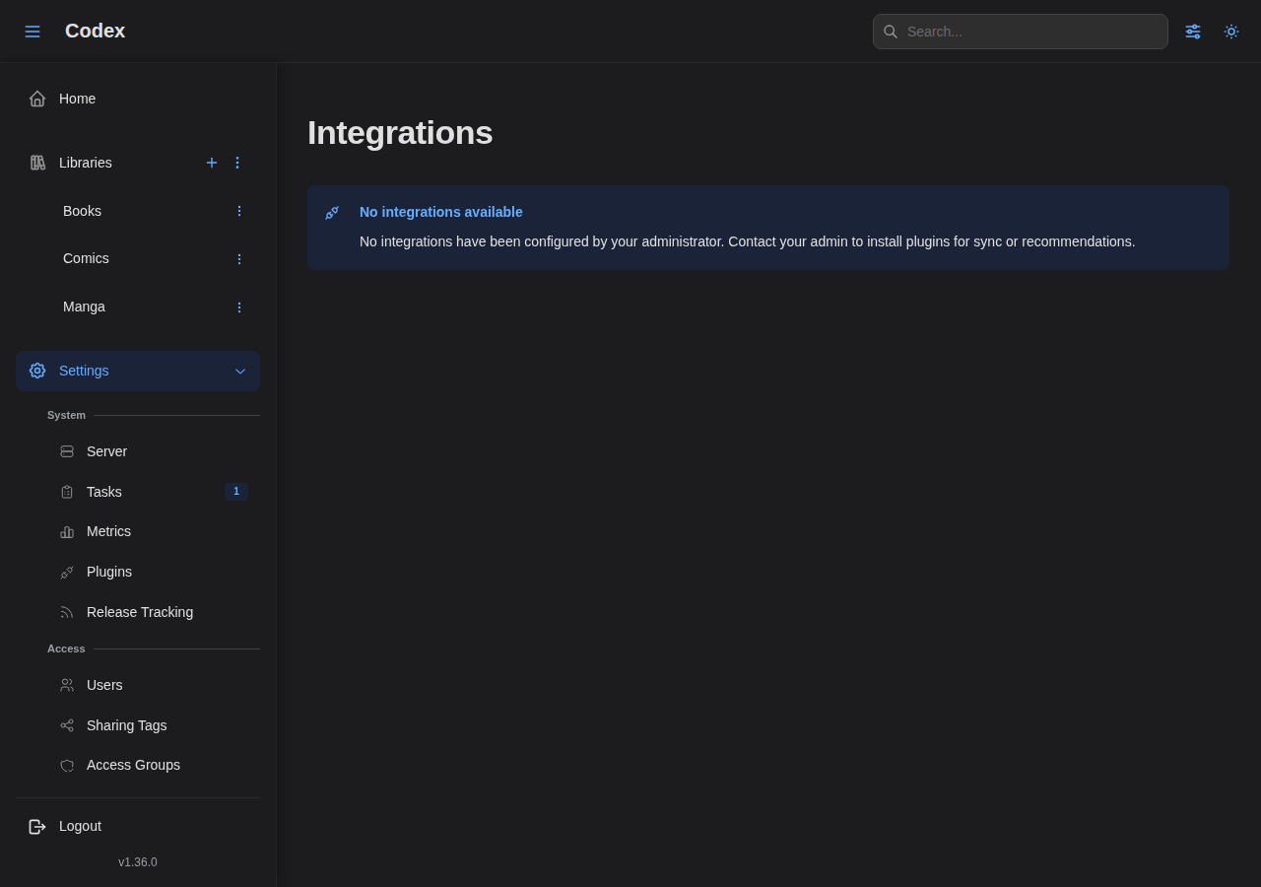
Task: Click the plug icon in the integrations alert
Action: (332, 213)
